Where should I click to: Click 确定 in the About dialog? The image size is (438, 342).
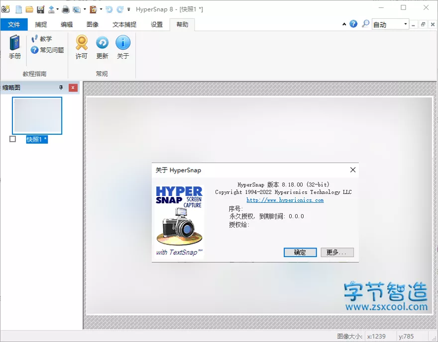click(x=300, y=252)
